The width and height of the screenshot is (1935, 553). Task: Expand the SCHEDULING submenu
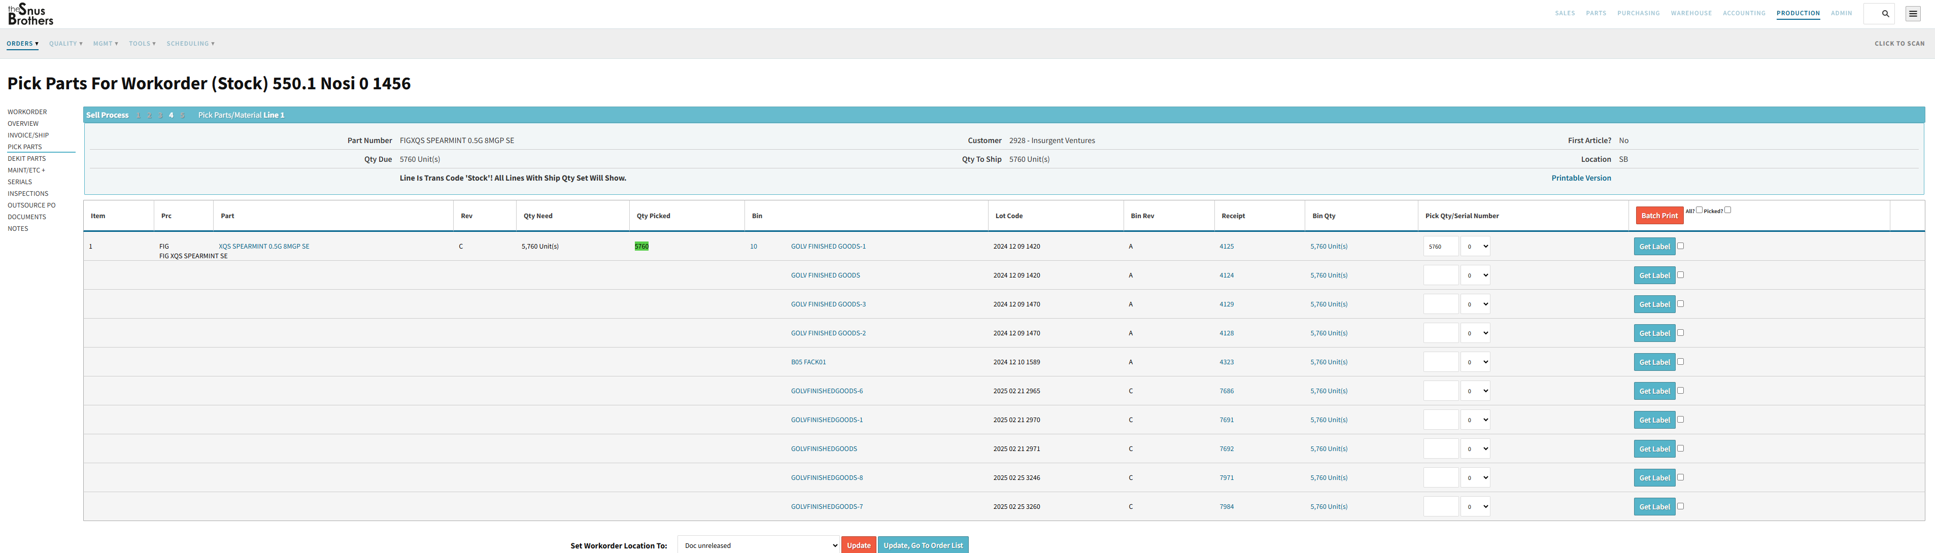click(x=191, y=44)
